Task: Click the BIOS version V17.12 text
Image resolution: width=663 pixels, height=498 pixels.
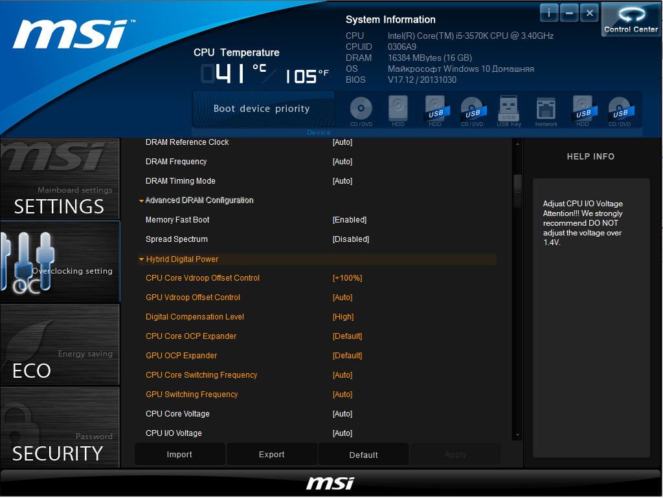Action: point(422,80)
